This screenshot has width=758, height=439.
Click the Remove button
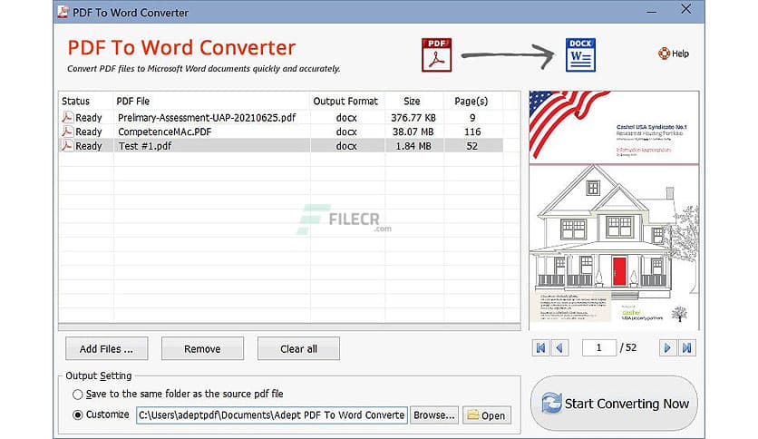coord(202,348)
